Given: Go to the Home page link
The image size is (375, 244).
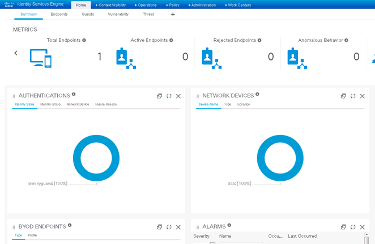Looking at the screenshot, I should (80, 5).
